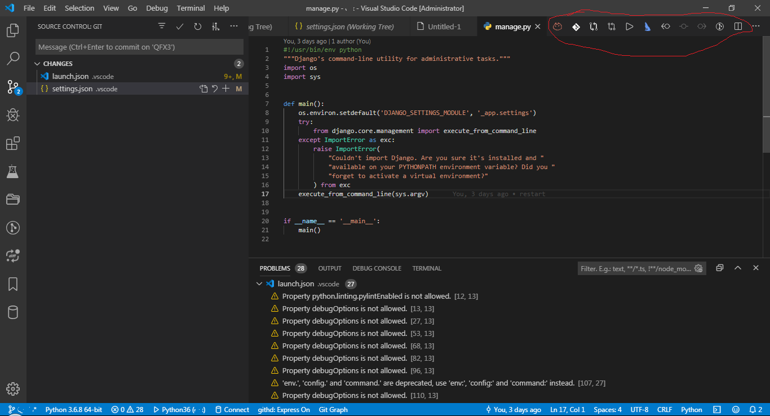The width and height of the screenshot is (770, 416).
Task: Open the Manage gear menu
Action: pyautogui.click(x=13, y=389)
